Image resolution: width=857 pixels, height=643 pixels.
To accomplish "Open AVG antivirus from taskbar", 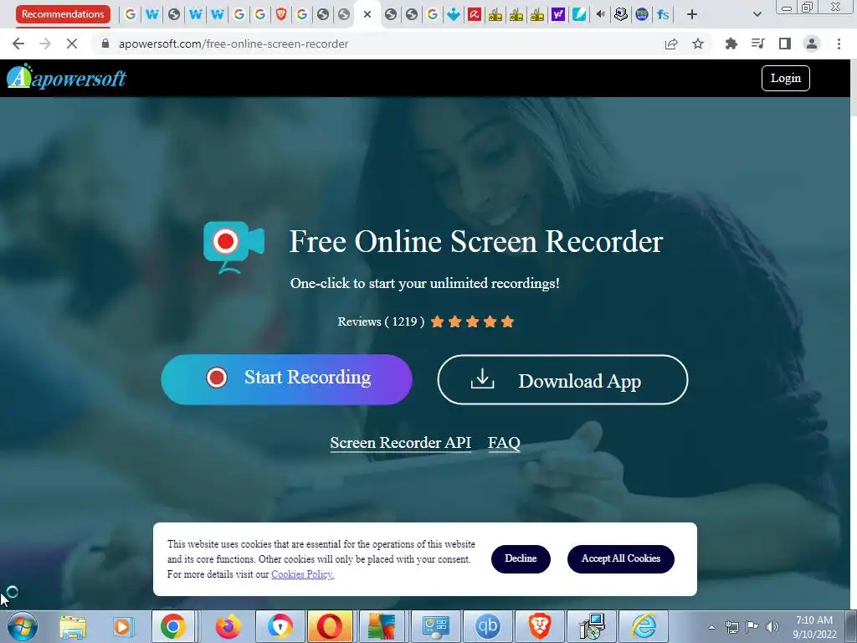I will [x=382, y=626].
